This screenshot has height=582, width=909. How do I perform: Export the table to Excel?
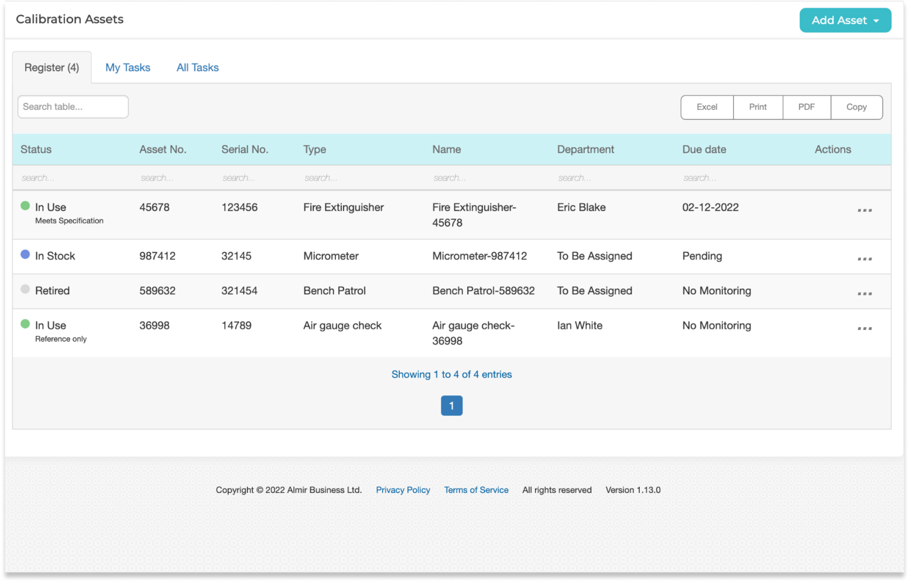pyautogui.click(x=706, y=107)
